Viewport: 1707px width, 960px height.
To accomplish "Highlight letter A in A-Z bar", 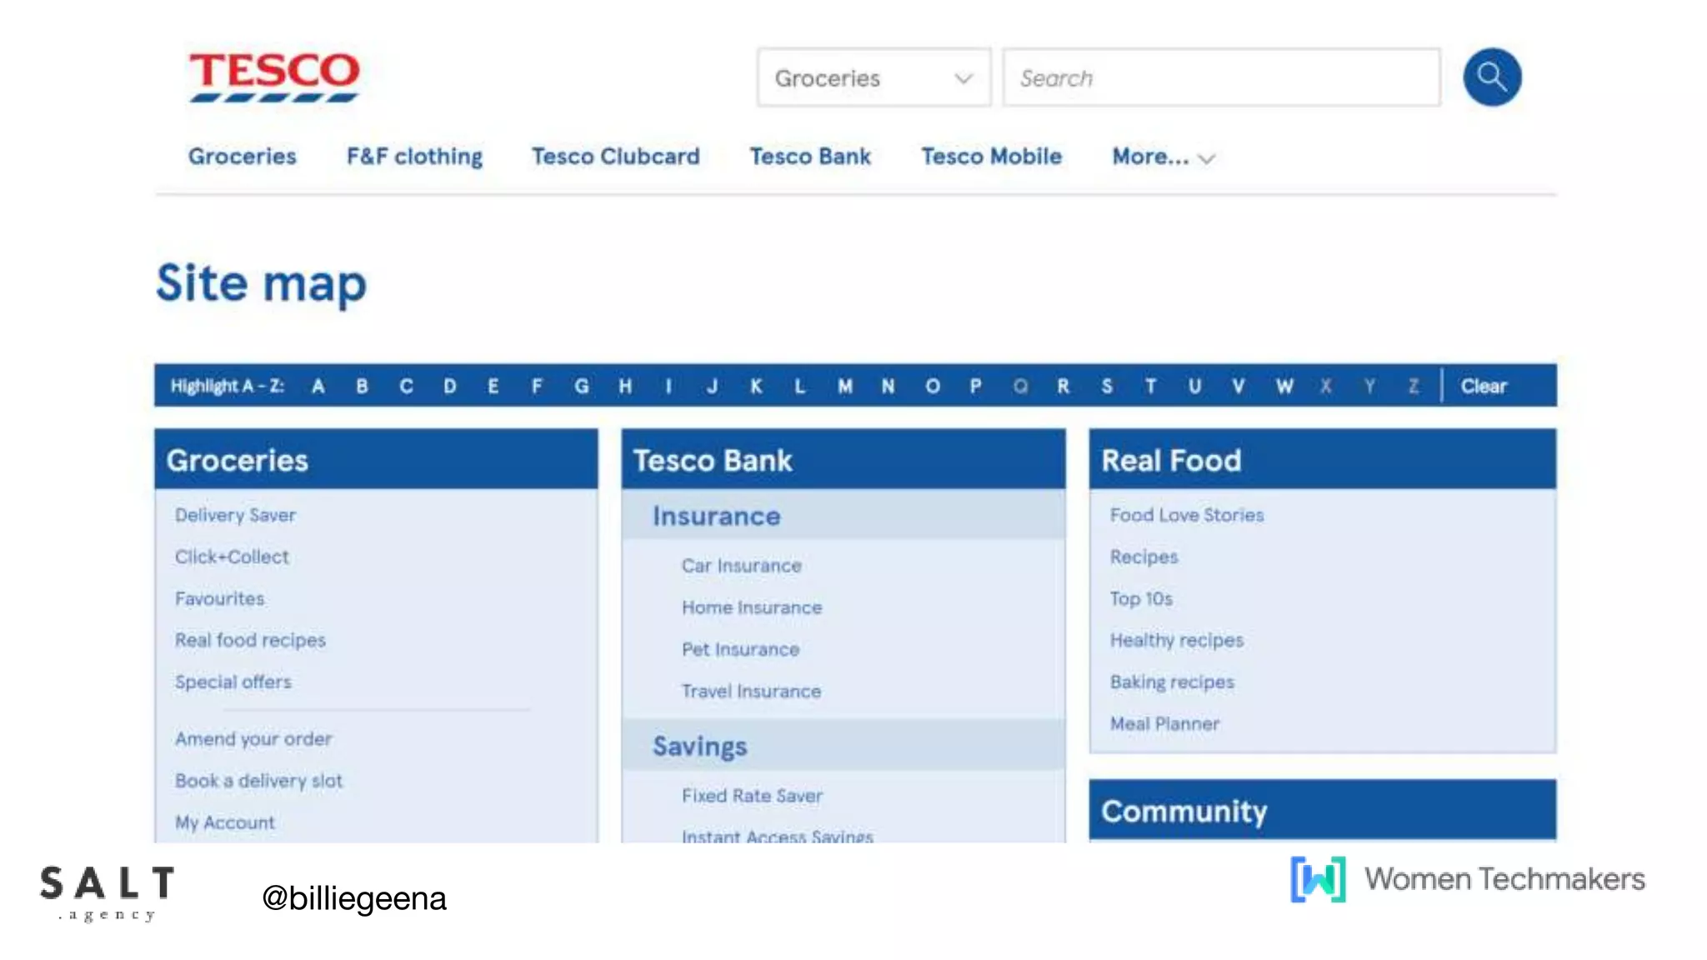I will click(318, 387).
